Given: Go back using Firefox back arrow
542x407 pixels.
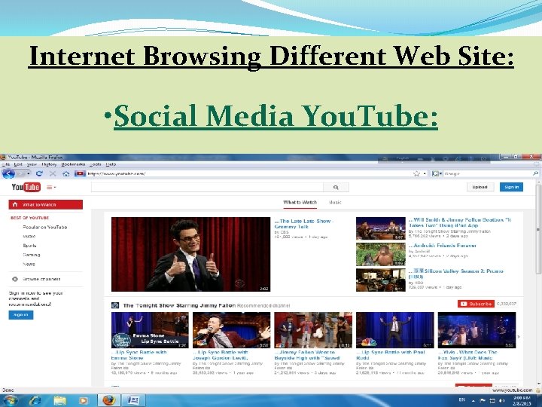Looking at the screenshot, I should pyautogui.click(x=8, y=173).
